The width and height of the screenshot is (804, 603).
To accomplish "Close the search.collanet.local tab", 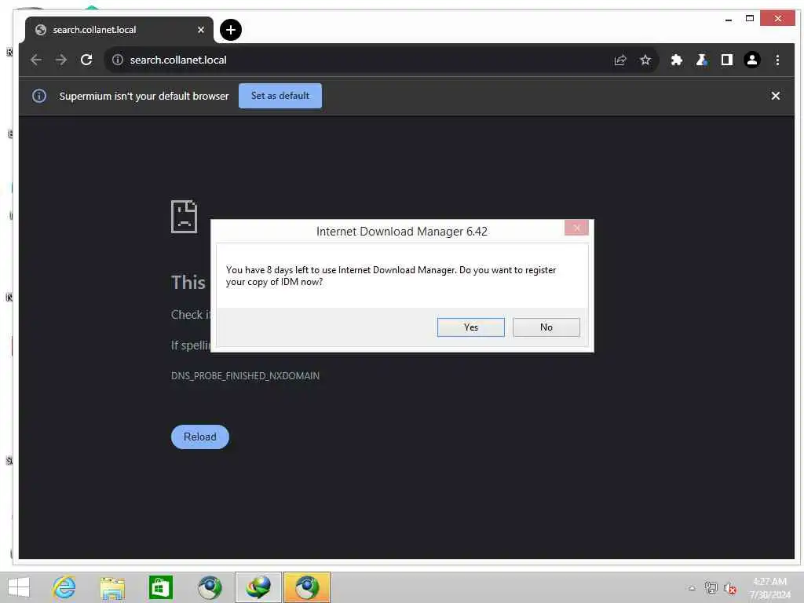I will [201, 30].
